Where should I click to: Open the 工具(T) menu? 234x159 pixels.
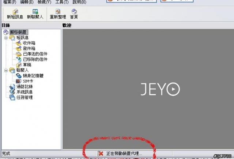(x=62, y=2)
